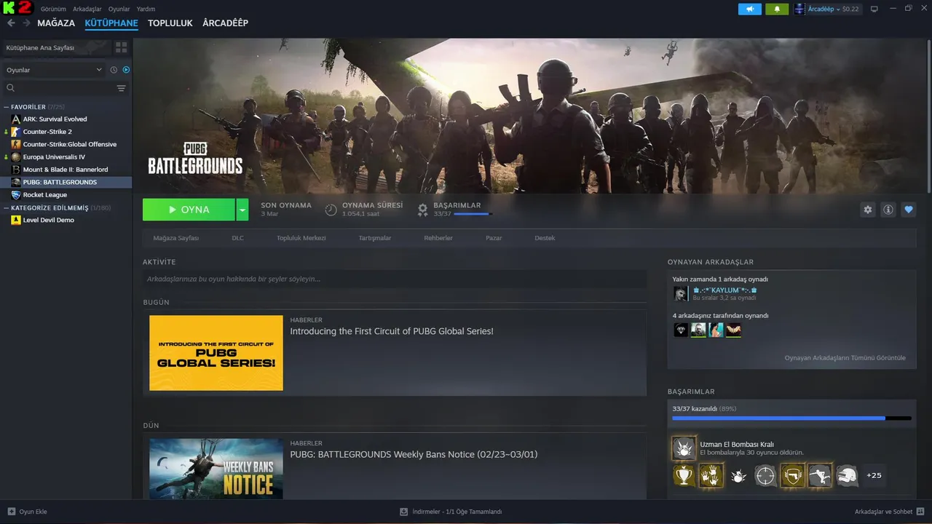
Task: Open Topluluk Merkezi link
Action: [301, 238]
